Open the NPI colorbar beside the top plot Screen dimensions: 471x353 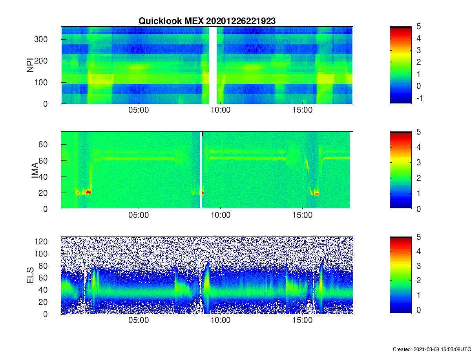[401, 65]
